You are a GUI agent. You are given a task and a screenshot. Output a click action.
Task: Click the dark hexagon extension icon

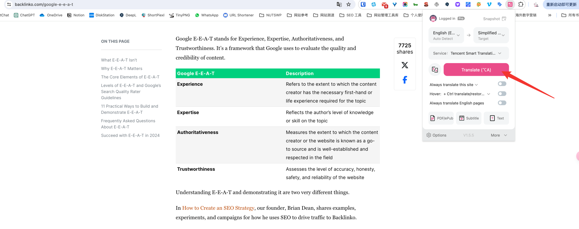[447, 4]
